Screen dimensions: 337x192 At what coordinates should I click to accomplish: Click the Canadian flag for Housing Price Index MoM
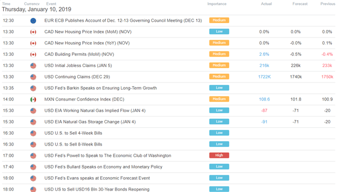pos(33,32)
